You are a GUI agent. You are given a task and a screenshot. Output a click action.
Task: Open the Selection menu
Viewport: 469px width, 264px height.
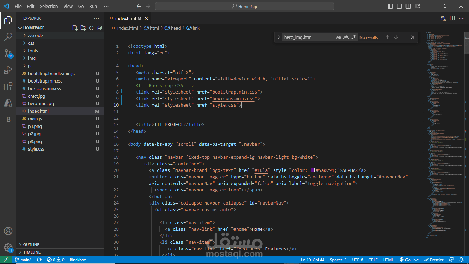pyautogui.click(x=49, y=6)
